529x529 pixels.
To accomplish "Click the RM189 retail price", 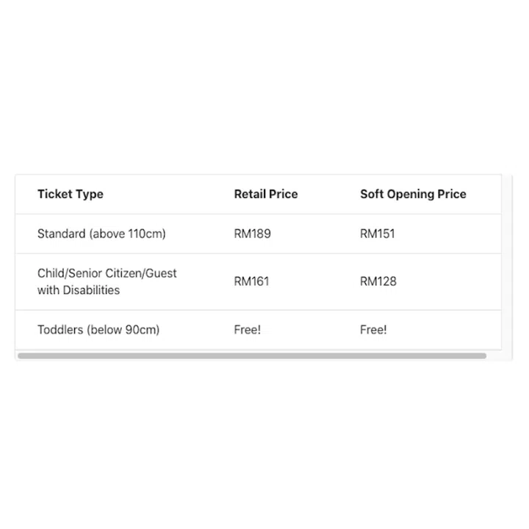I will pos(252,234).
